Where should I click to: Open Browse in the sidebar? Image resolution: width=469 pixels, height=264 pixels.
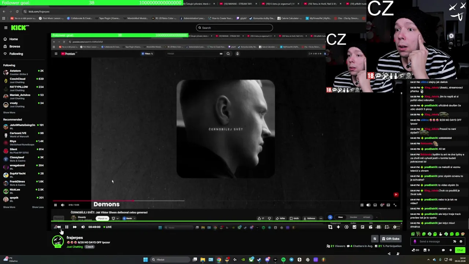(15, 46)
